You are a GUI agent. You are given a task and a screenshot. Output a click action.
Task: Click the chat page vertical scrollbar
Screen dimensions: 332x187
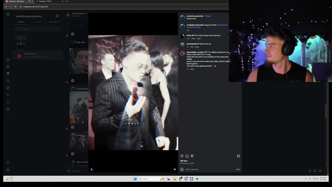(326, 111)
